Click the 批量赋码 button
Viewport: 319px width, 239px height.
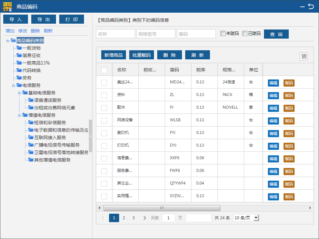pos(141,55)
